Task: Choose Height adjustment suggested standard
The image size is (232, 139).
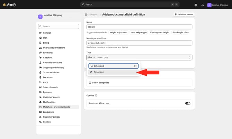Action: pos(118,32)
